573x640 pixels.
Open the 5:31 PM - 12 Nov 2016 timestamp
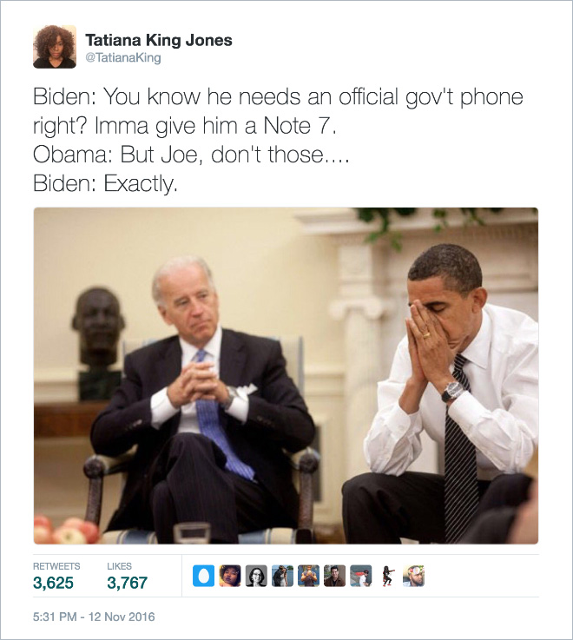point(94,617)
